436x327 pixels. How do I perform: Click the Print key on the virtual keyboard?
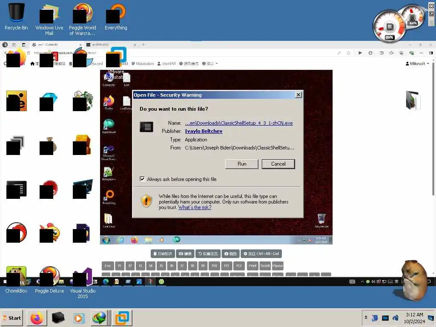coord(252,266)
